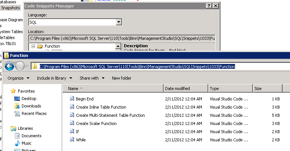
Task: Open the Recent Places icon
Action: pos(17,113)
